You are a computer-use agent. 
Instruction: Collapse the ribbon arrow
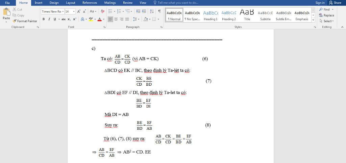(x=342, y=27)
